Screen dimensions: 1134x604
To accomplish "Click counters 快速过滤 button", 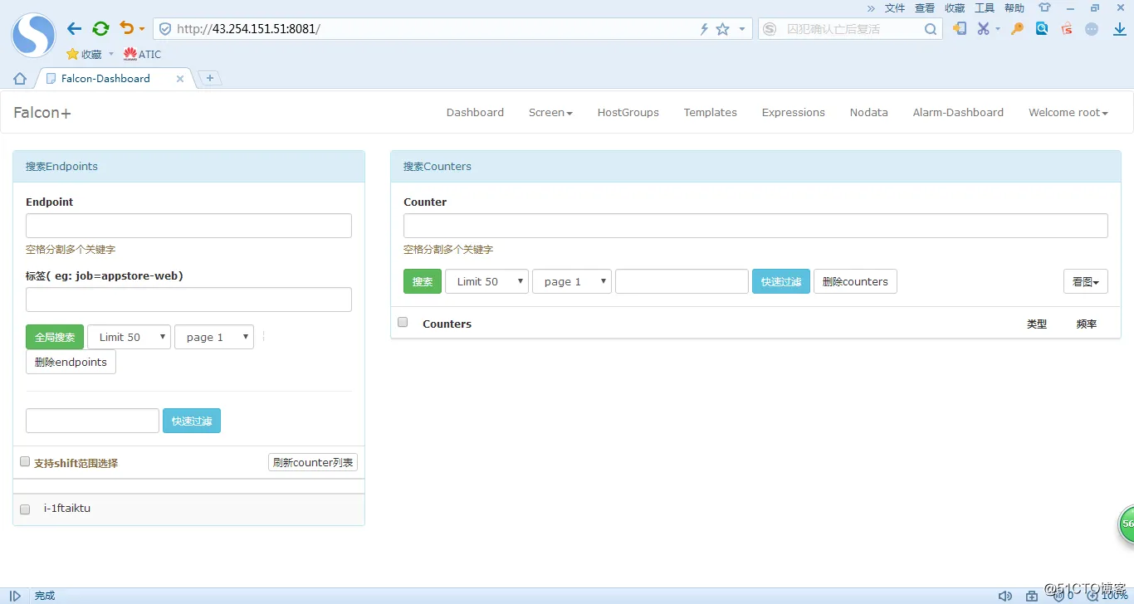I will (x=781, y=281).
